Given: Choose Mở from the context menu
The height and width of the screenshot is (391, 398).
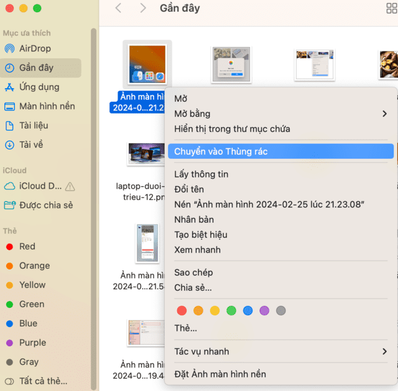Looking at the screenshot, I should coord(280,99).
